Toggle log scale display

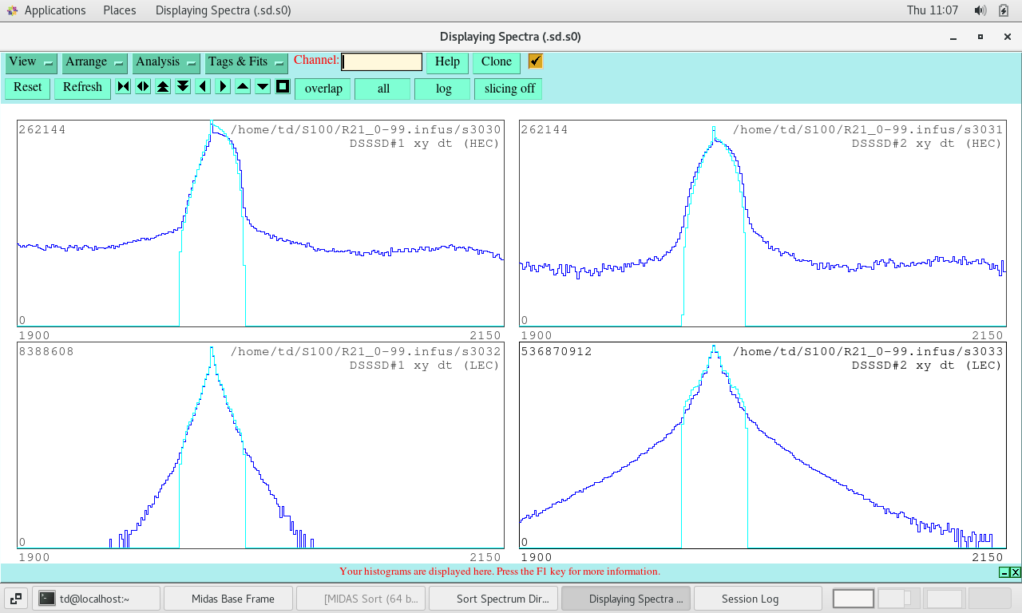pos(443,89)
